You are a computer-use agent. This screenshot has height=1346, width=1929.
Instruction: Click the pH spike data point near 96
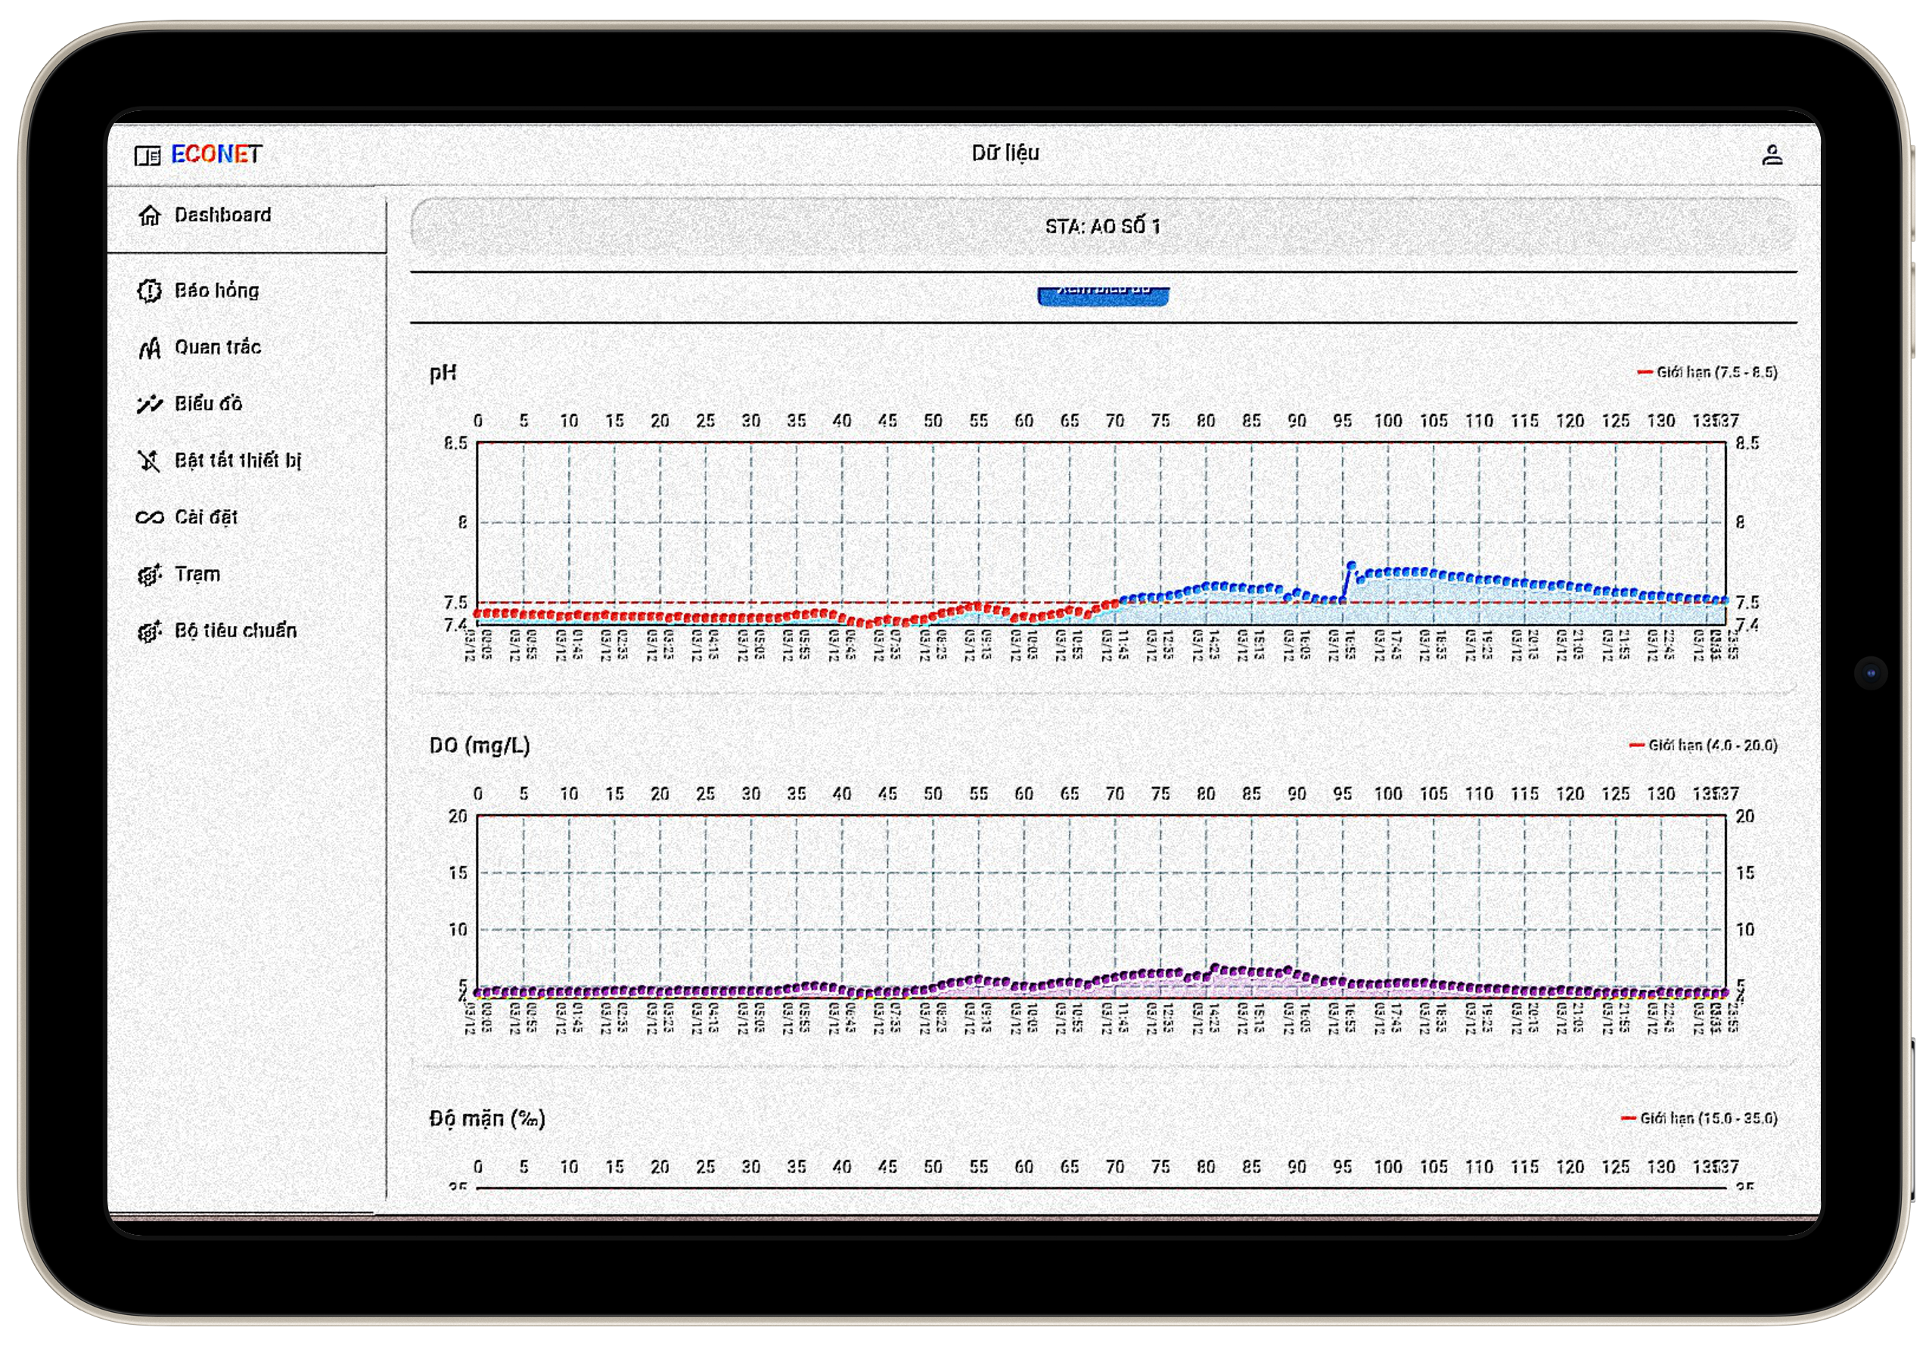tap(1351, 566)
